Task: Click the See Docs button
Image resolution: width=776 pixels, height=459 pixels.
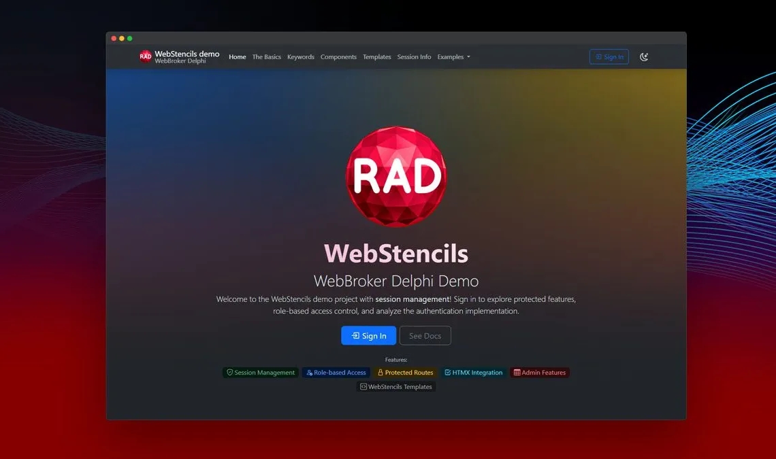Action: tap(425, 336)
